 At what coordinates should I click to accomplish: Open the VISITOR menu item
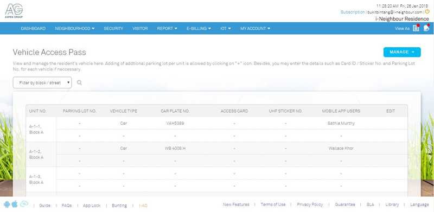point(140,29)
